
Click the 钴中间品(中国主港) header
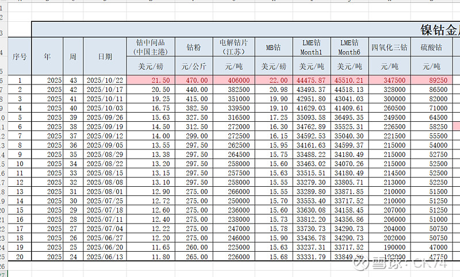click(x=151, y=47)
